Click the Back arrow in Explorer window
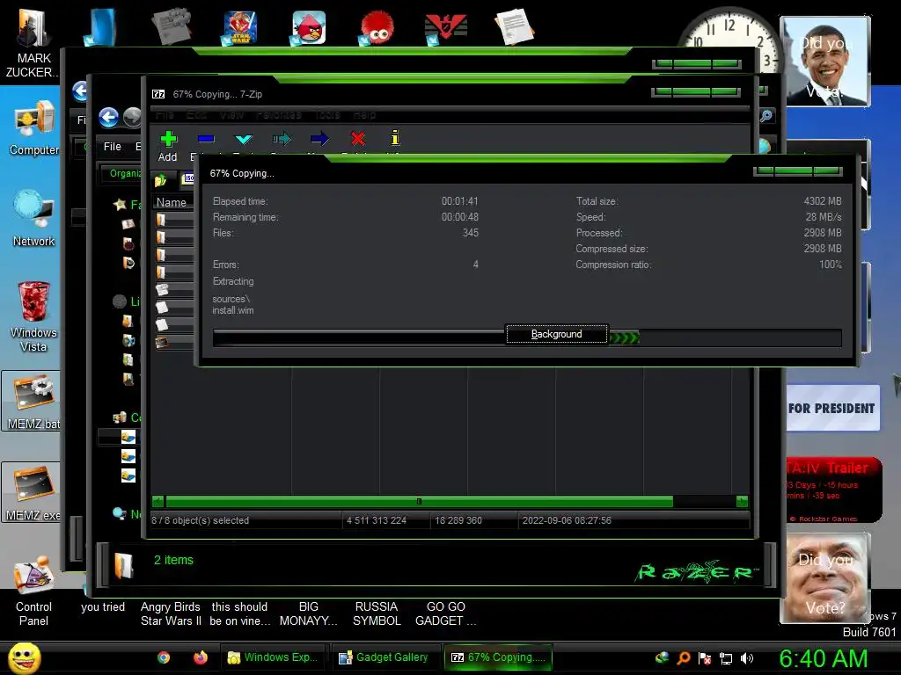Viewport: 901px width, 675px height. tap(108, 118)
